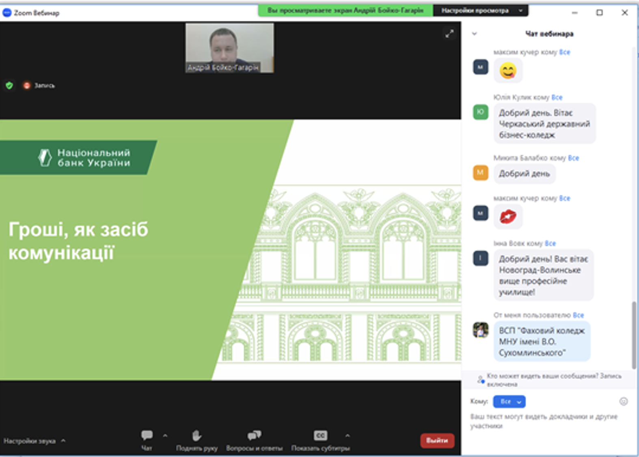This screenshot has height=457, width=639.
Task: Click the slide title Гроші, як засіб комунікації
Action: pos(78,241)
